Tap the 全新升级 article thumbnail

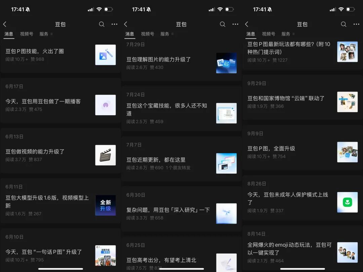click(x=105, y=205)
